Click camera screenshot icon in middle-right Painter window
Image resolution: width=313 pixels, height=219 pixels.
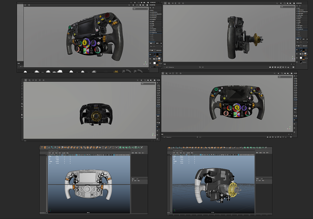click(292, 73)
